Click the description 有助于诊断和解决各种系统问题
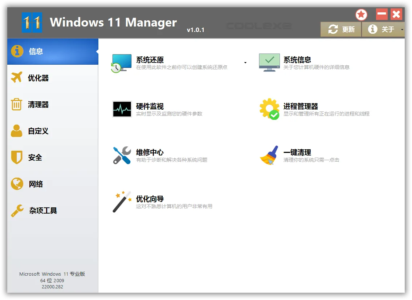The image size is (412, 300). (x=172, y=160)
